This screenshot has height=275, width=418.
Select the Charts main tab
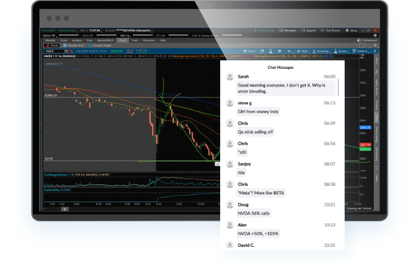122,40
